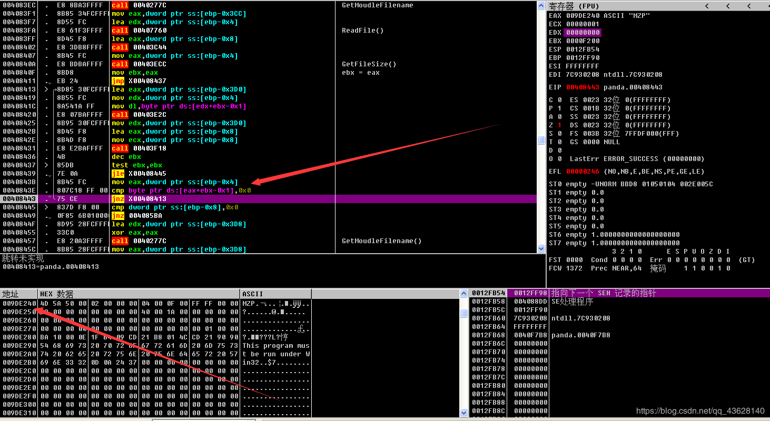Select the ECX register value 00000001

click(583, 24)
